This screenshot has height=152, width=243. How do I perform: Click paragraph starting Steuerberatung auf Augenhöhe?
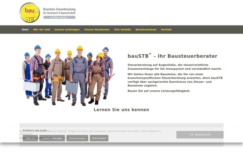175,67
